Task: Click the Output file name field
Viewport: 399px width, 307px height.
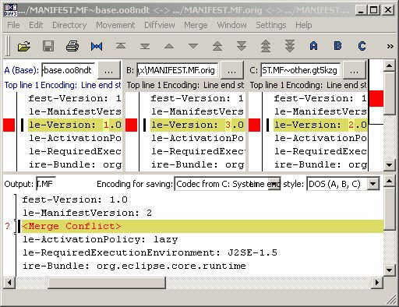Action: (46, 184)
